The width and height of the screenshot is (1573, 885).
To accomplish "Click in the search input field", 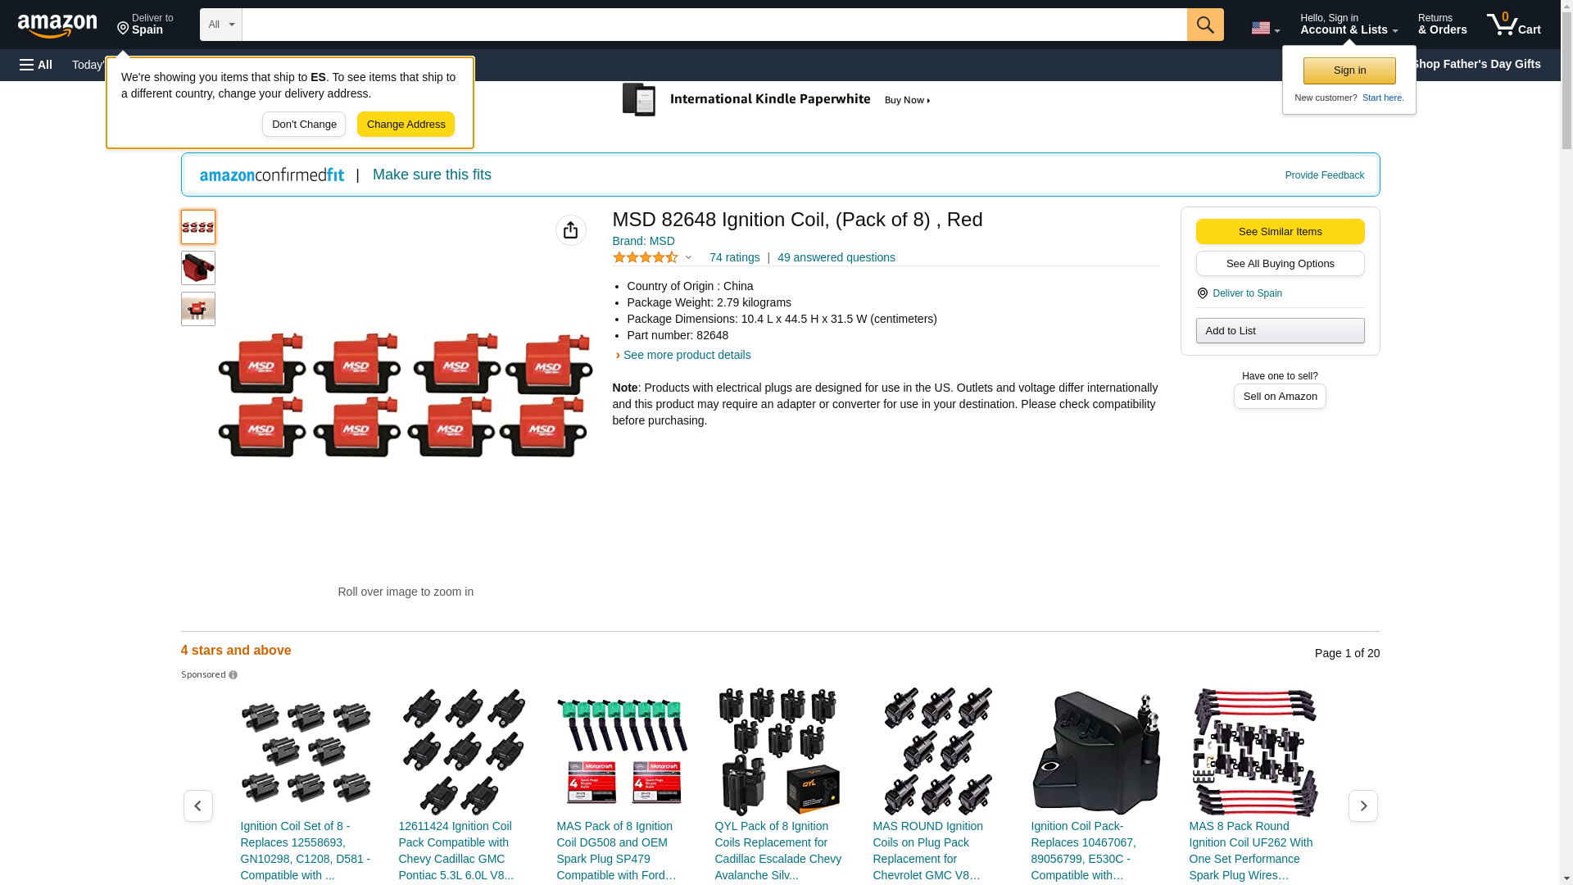I will click(713, 25).
